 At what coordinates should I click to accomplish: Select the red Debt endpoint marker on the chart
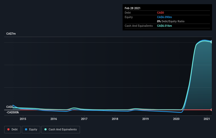pyautogui.click(x=212, y=110)
